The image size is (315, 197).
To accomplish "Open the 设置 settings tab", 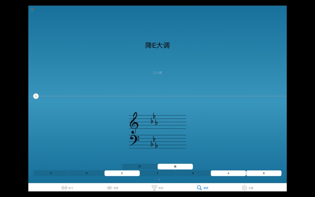I will tap(248, 188).
